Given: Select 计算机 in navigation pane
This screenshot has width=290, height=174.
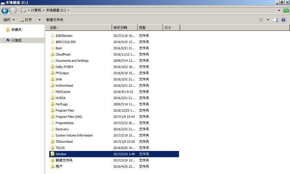Looking at the screenshot, I should [17, 40].
